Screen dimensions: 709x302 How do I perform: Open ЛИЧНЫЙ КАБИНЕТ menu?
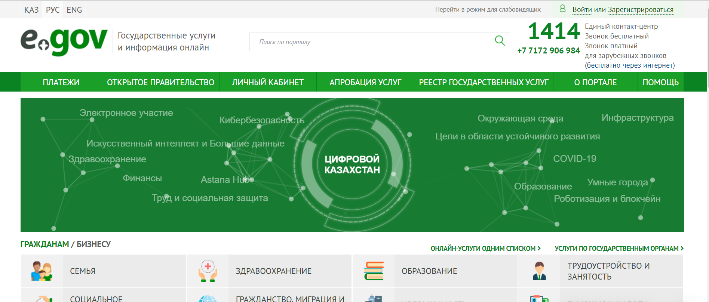click(x=268, y=82)
